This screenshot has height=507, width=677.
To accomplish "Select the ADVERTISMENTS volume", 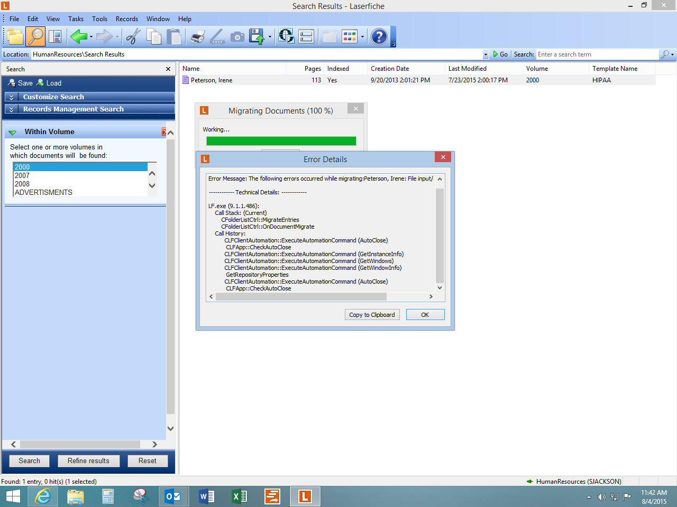I will pos(80,192).
